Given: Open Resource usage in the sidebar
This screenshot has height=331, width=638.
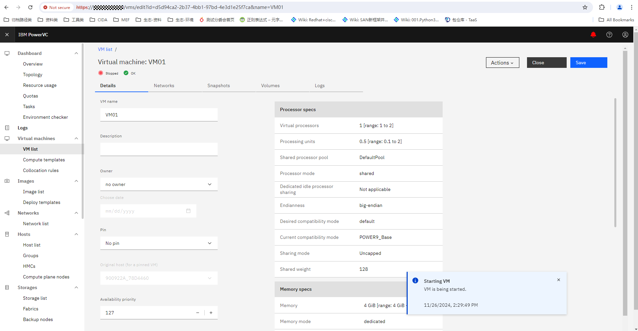Looking at the screenshot, I should 40,85.
